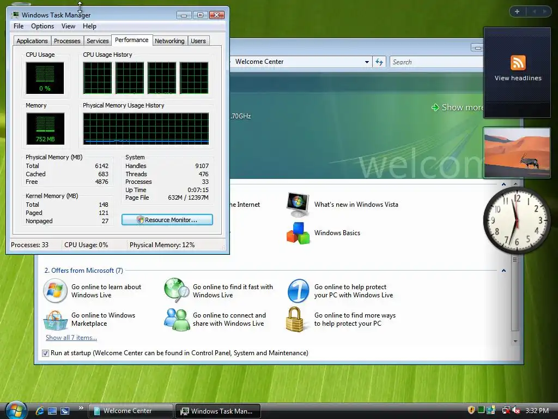Click the network connection tray icon
The width and height of the screenshot is (558, 419).
505,410
